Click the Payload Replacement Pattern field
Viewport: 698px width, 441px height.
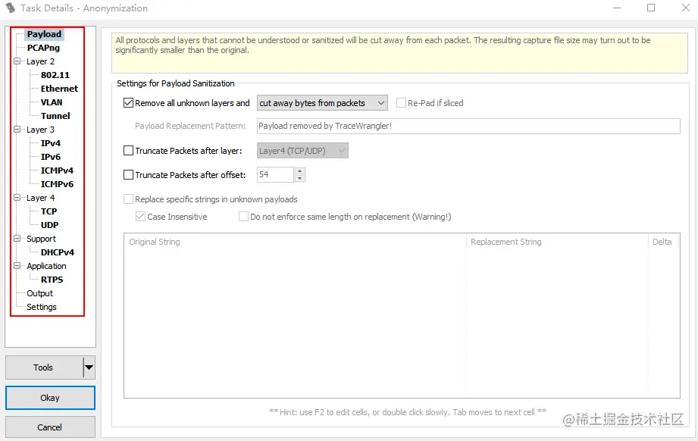coord(468,126)
